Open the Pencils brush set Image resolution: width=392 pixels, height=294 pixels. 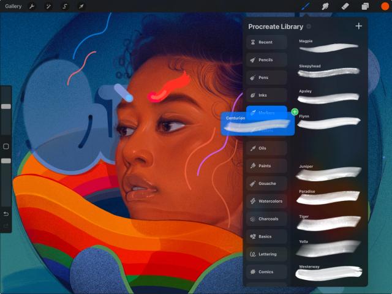pos(266,60)
